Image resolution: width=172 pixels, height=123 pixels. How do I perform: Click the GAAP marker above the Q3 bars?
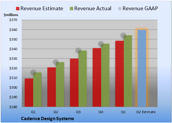click(78, 50)
